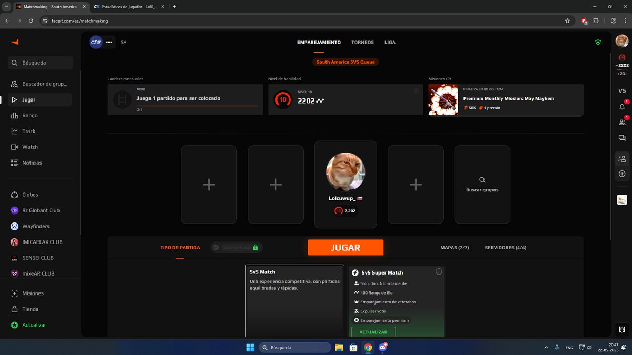The image size is (632, 355).
Task: Open the Rango page
Action: click(x=41, y=115)
